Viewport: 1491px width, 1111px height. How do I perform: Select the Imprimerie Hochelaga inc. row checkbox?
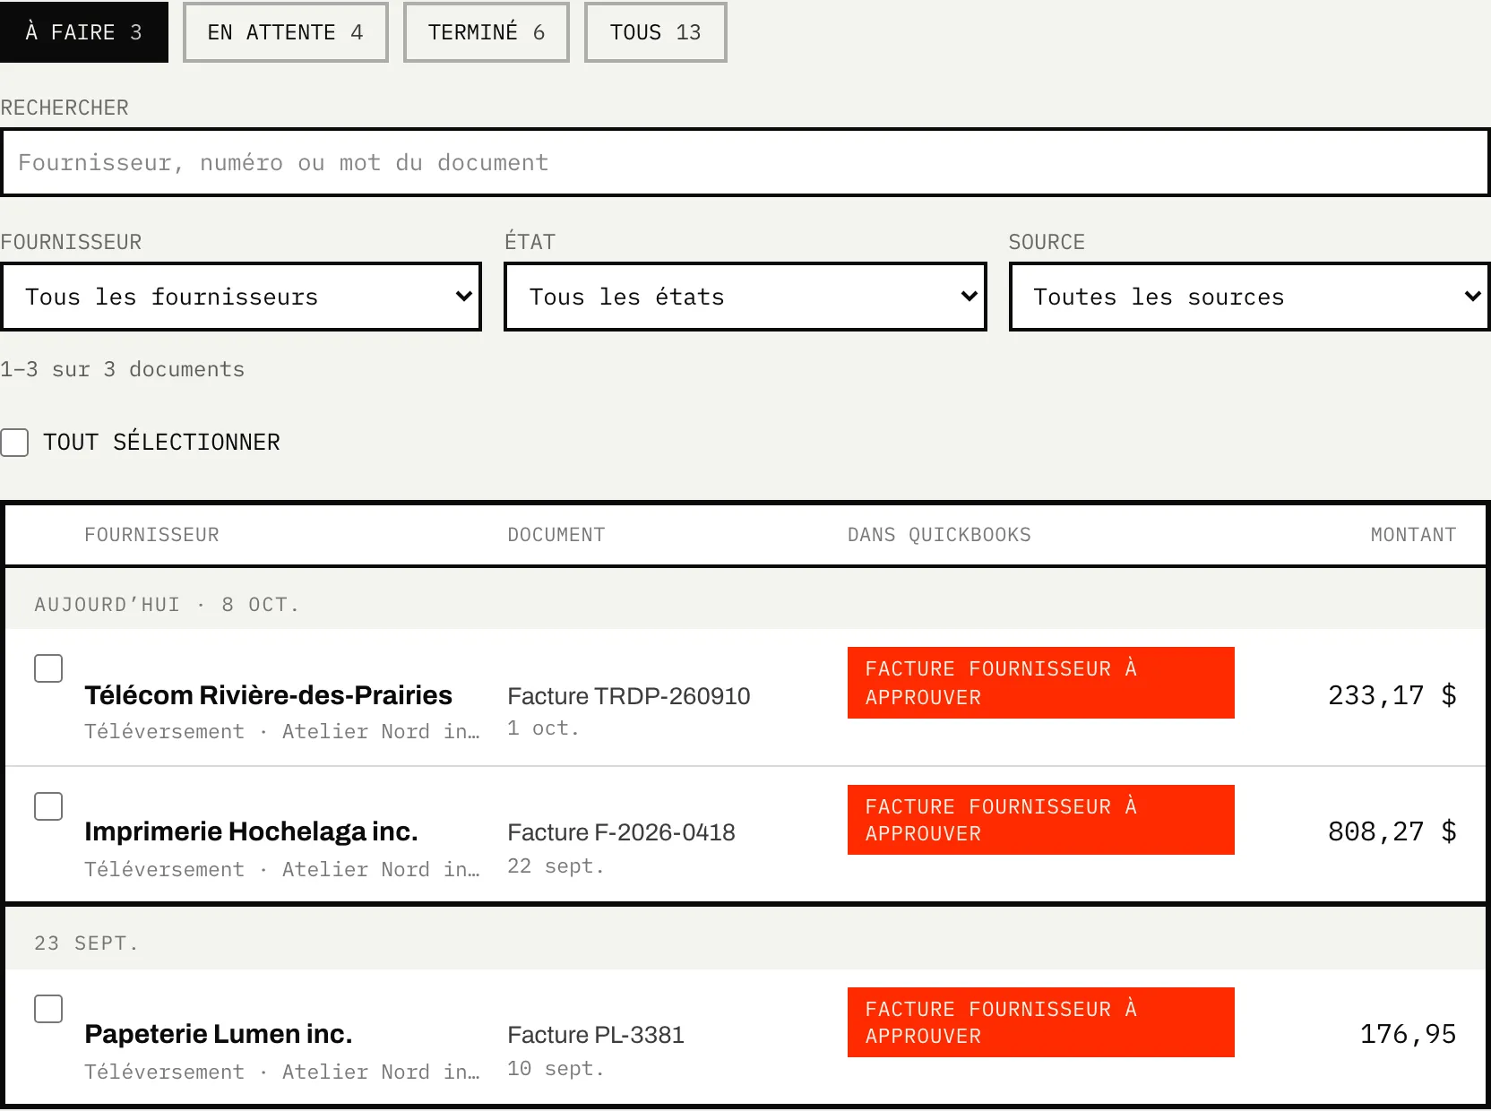[x=48, y=806]
